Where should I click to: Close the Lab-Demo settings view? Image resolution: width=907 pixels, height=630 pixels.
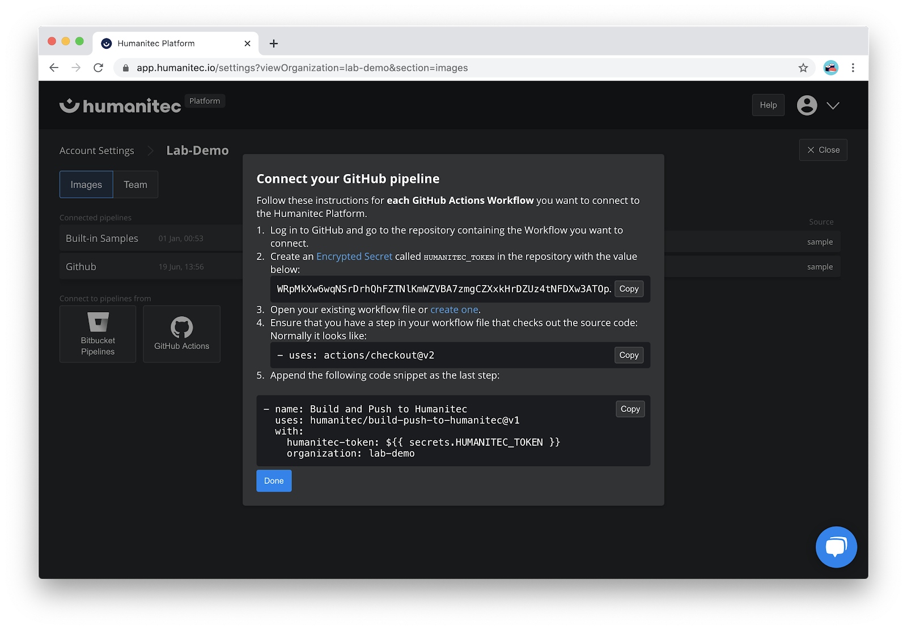pos(823,150)
